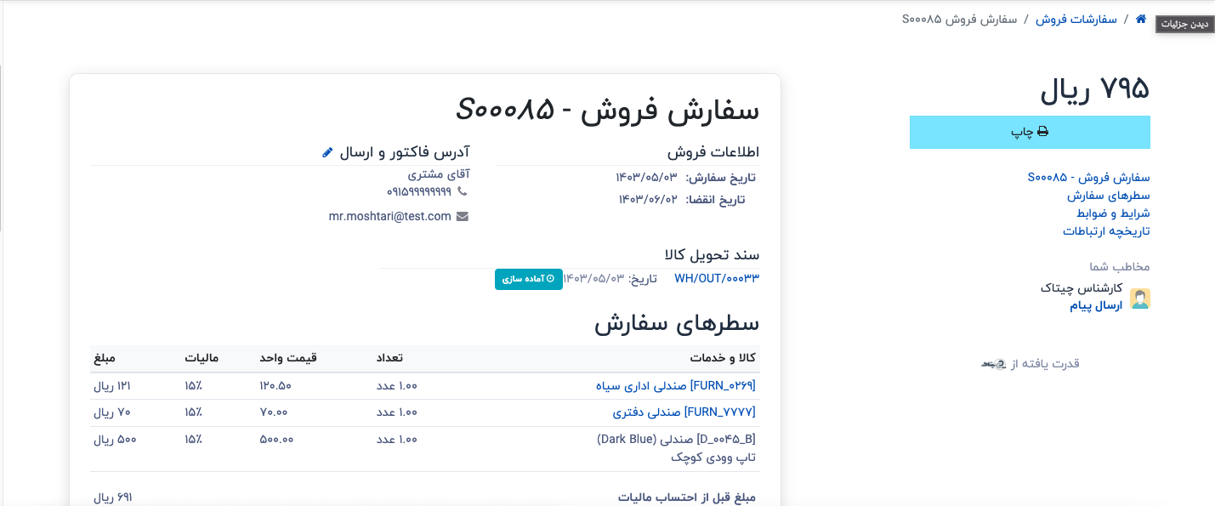Click the home icon in the breadcrumb

tap(1140, 19)
